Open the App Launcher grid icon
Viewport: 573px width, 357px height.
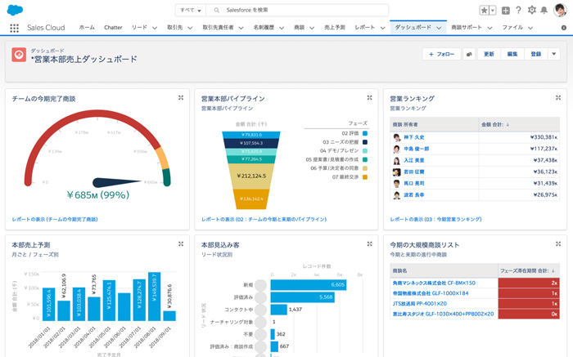click(x=14, y=28)
